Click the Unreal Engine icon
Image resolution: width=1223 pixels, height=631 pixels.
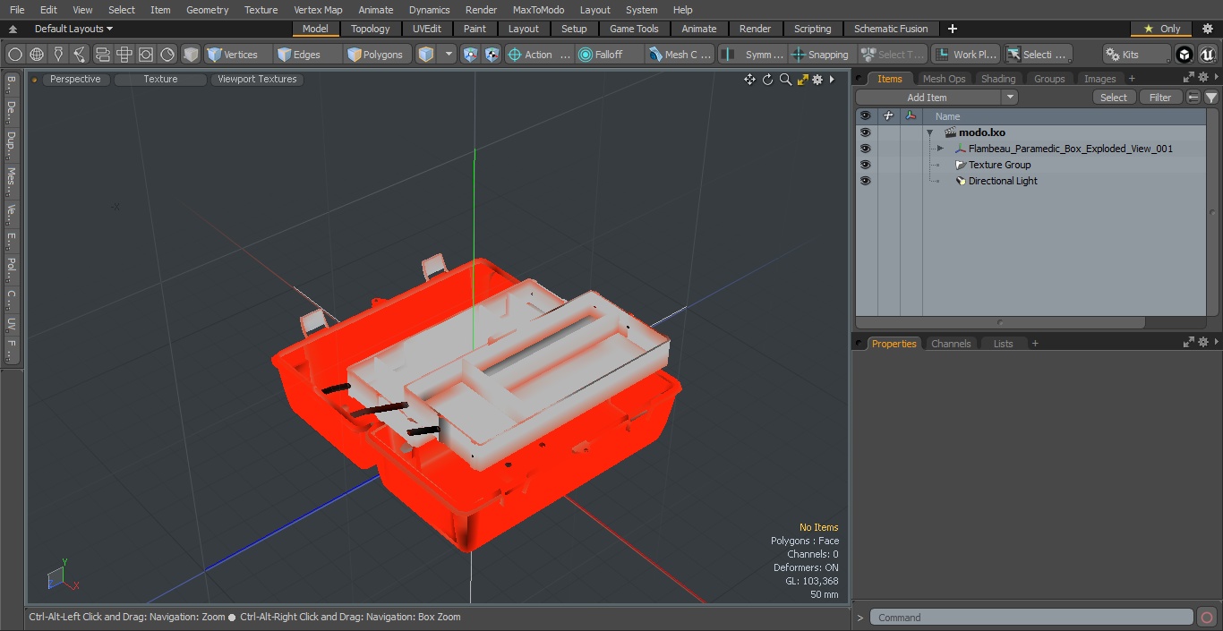pos(1208,55)
